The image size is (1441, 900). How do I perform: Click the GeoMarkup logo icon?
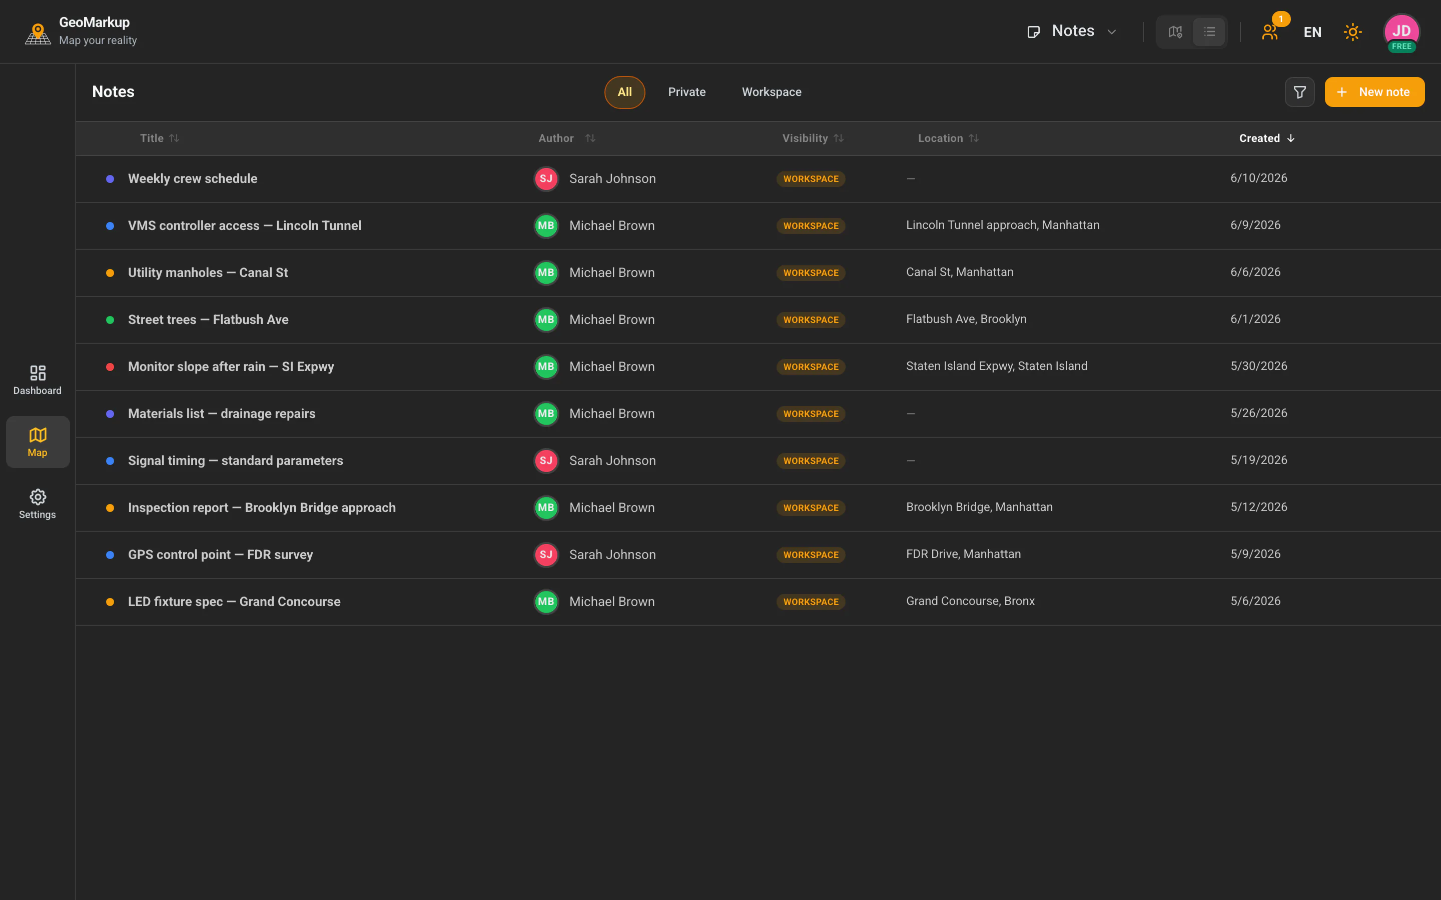click(38, 33)
